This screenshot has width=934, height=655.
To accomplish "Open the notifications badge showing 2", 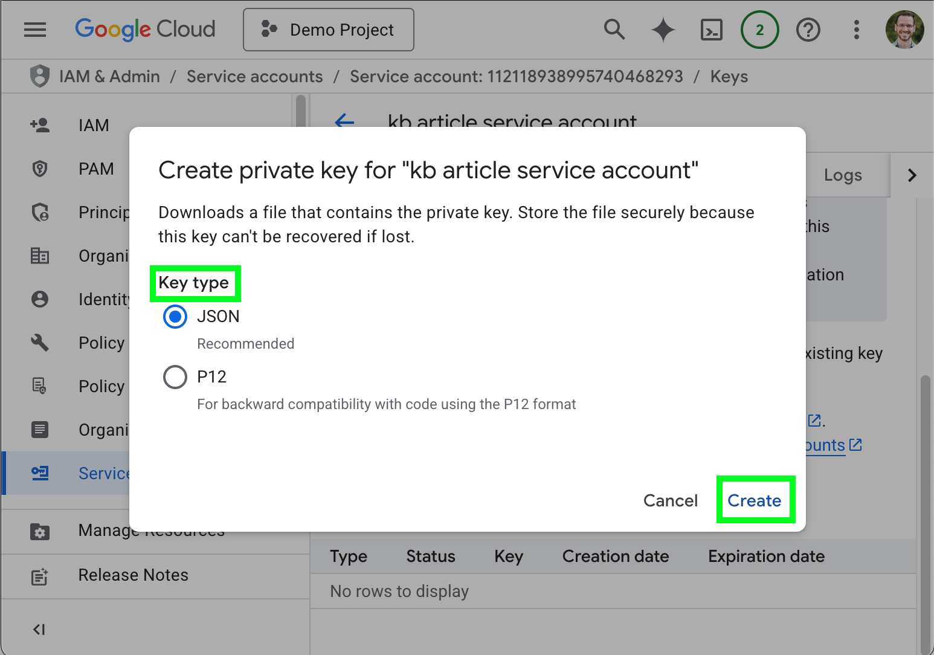I will 759,30.
